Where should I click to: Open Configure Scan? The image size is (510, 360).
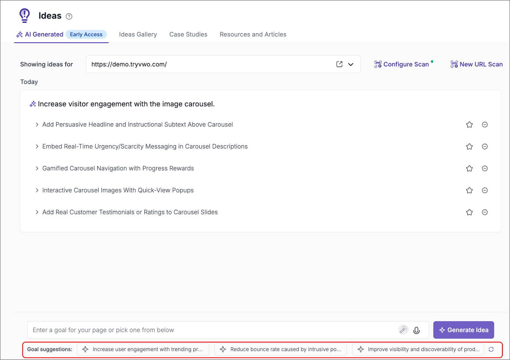pyautogui.click(x=402, y=64)
